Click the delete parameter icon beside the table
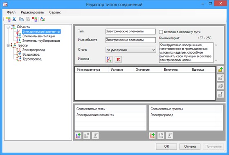The width and height of the screenshot is (229, 155). (x=220, y=78)
